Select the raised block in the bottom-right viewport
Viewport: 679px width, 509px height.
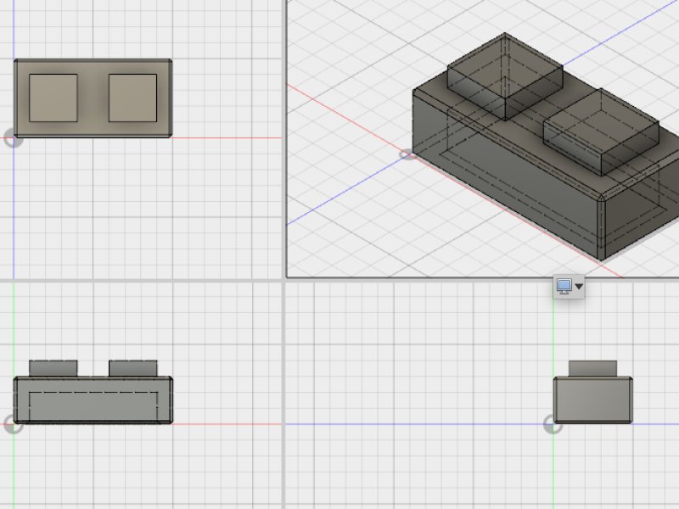point(592,369)
